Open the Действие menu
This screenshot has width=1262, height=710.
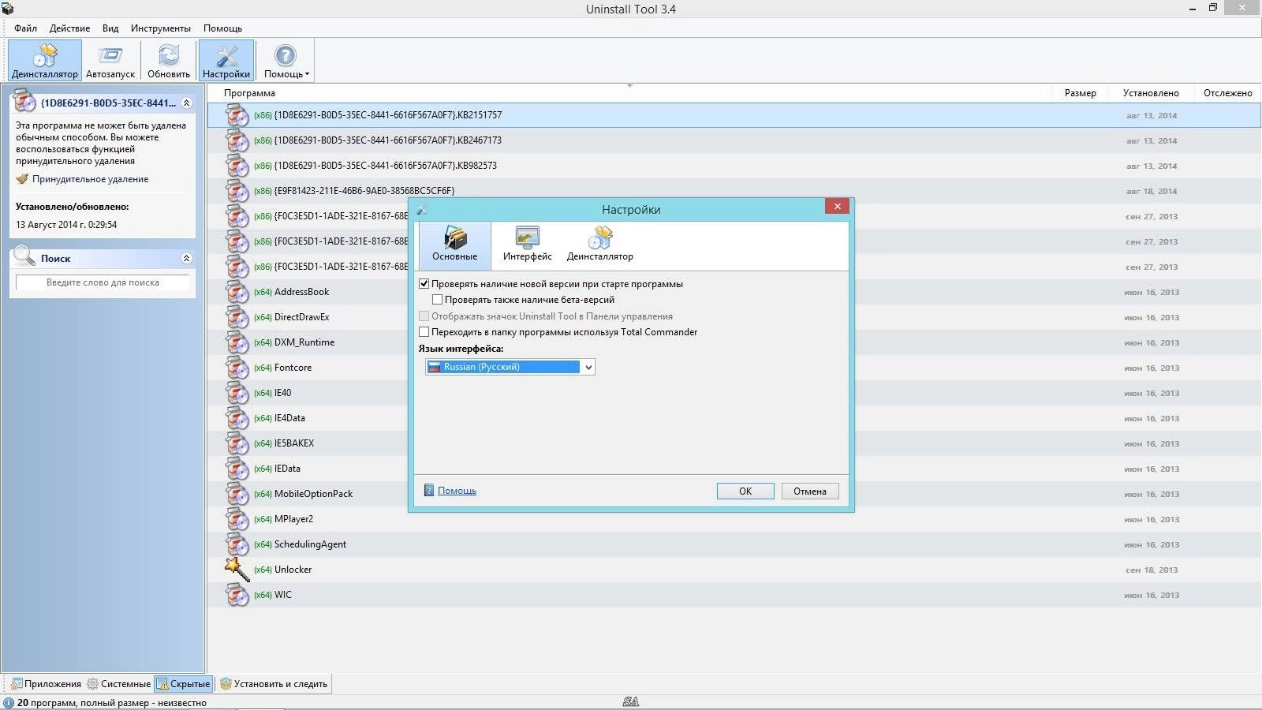click(x=69, y=28)
